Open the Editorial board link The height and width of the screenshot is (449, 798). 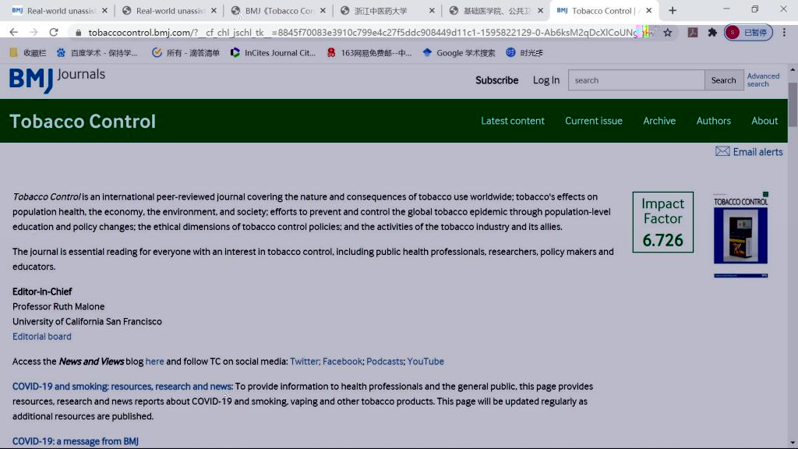(x=42, y=337)
